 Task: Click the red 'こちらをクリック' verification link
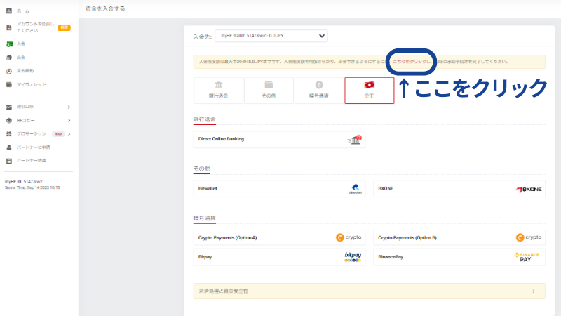point(410,62)
